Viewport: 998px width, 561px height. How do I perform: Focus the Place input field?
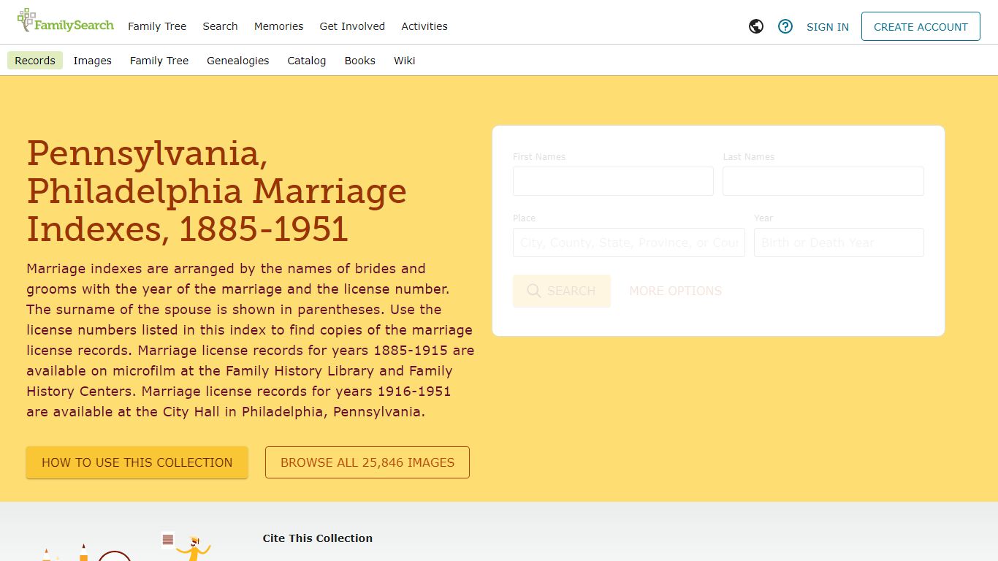coord(629,243)
